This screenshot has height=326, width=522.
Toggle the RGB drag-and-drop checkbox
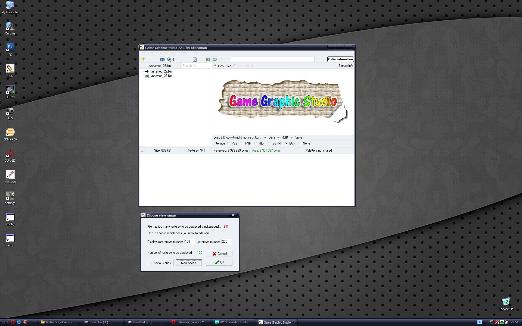point(278,137)
